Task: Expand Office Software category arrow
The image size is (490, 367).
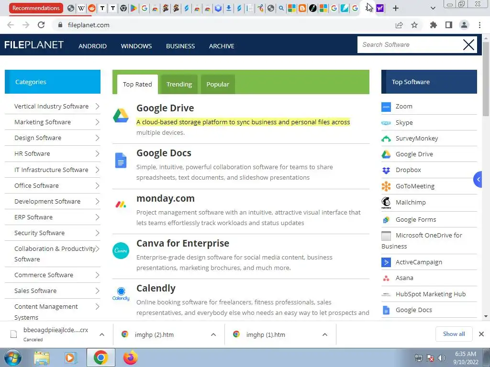Action: tap(97, 186)
